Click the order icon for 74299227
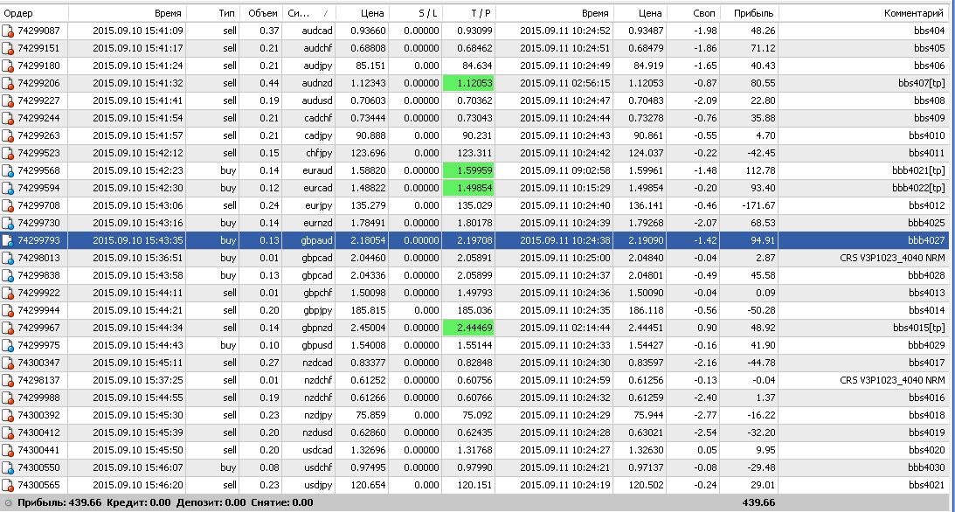The image size is (955, 512). (x=8, y=100)
